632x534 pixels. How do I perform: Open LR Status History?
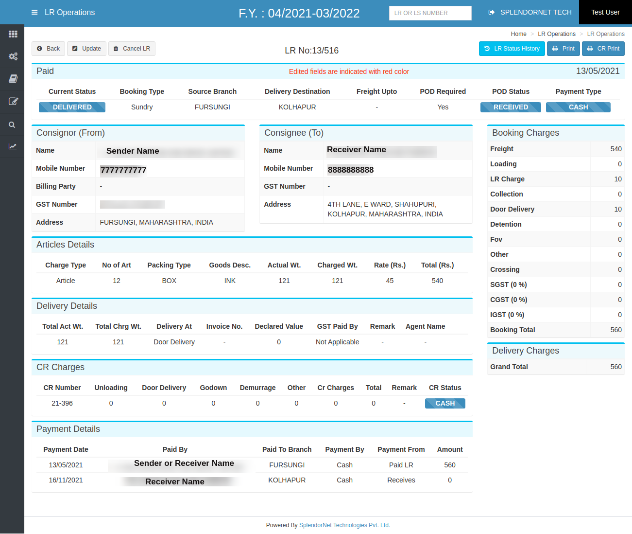click(512, 49)
